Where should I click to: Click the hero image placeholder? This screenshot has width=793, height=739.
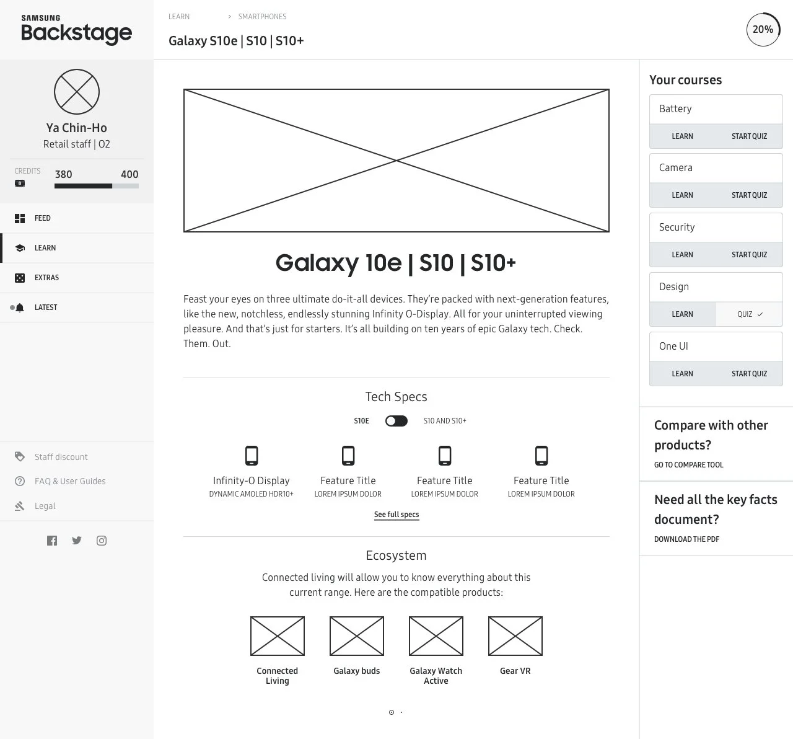(x=396, y=161)
